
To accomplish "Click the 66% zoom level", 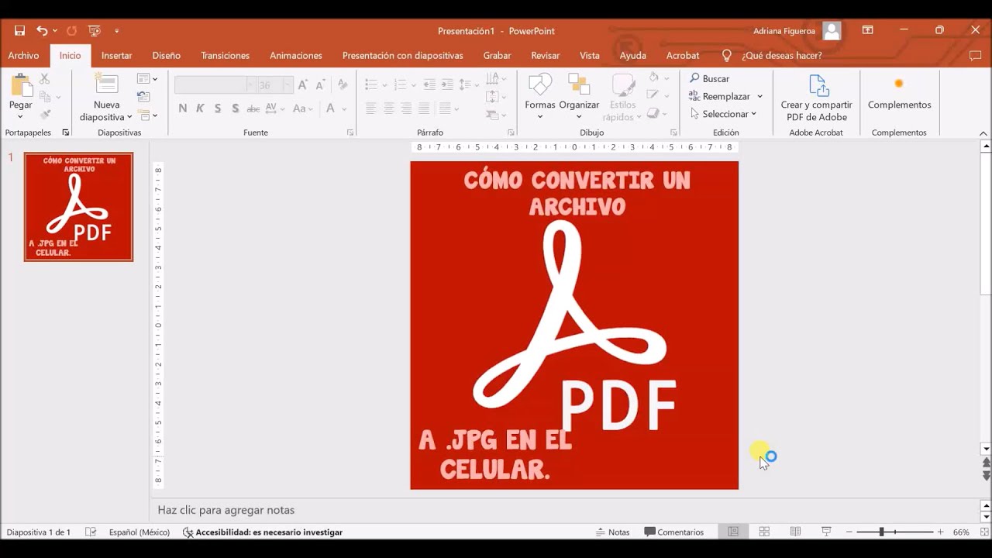I will pos(961,532).
